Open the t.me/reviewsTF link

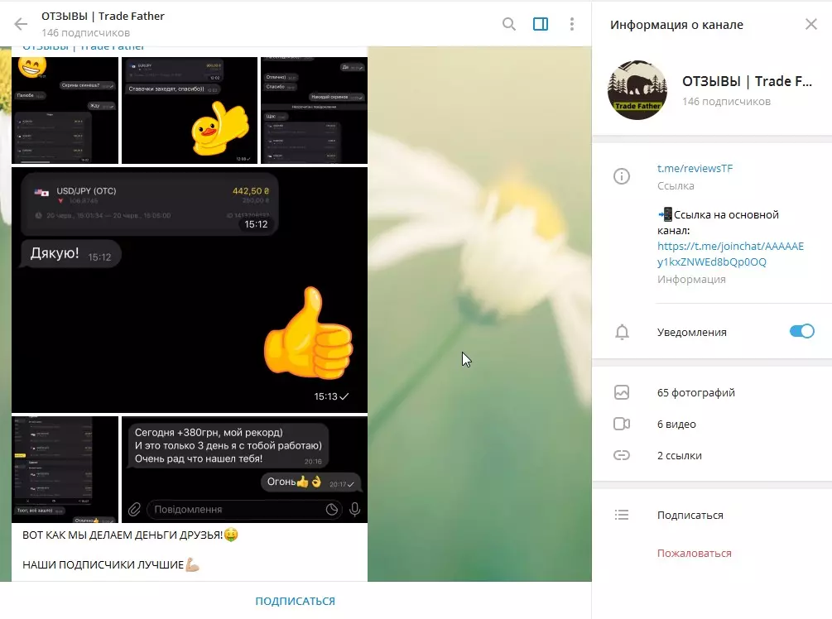click(695, 168)
